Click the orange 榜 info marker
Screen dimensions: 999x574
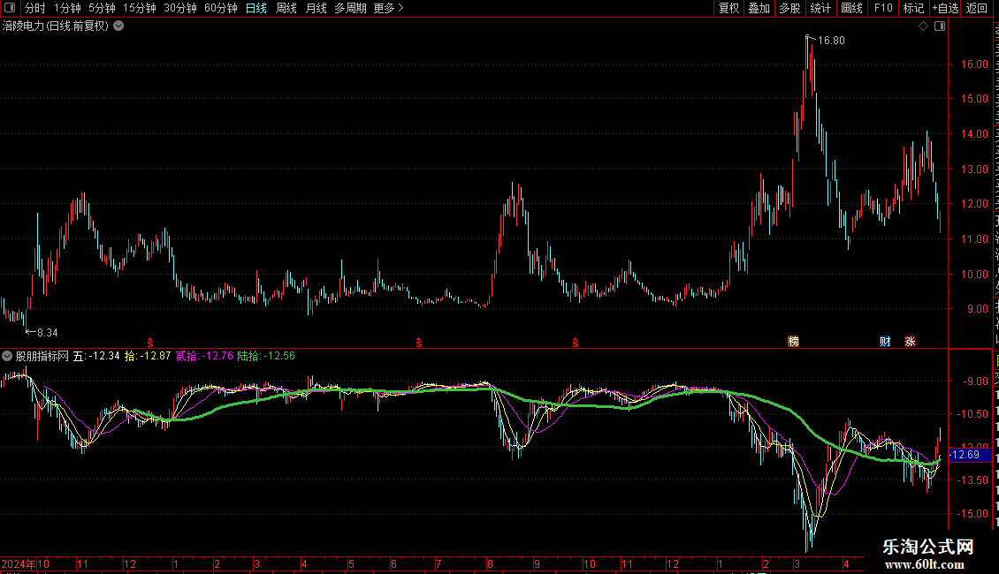pos(793,342)
